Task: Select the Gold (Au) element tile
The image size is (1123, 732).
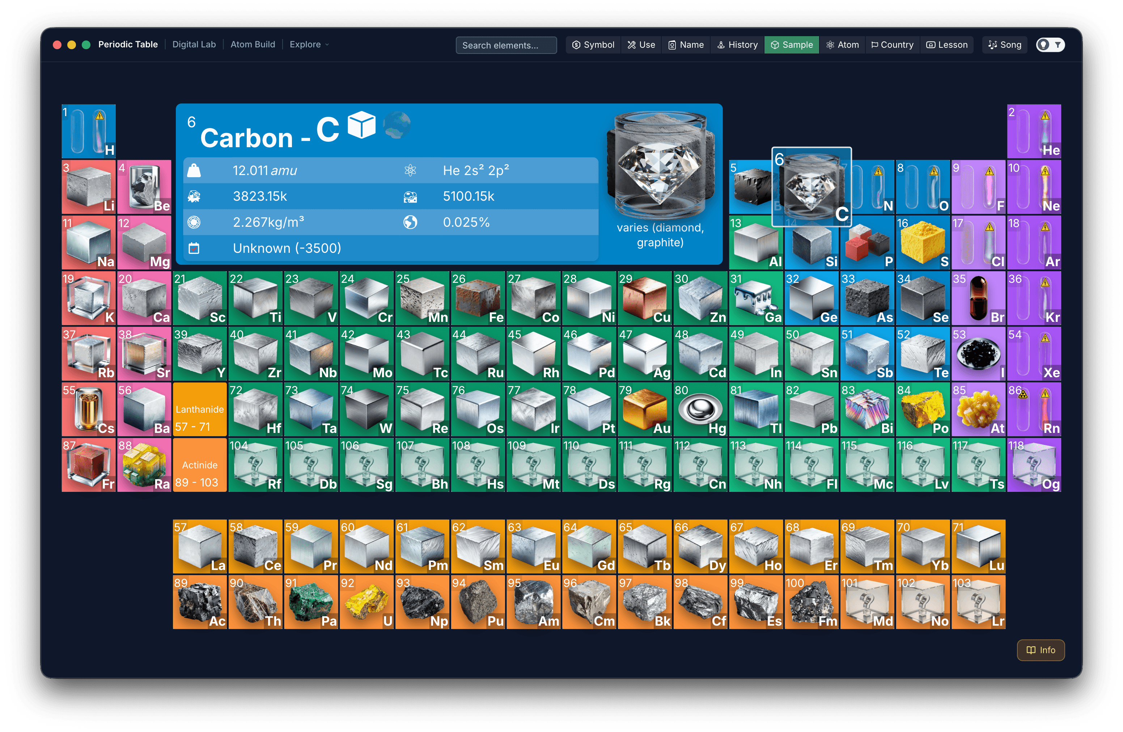Action: pos(645,409)
